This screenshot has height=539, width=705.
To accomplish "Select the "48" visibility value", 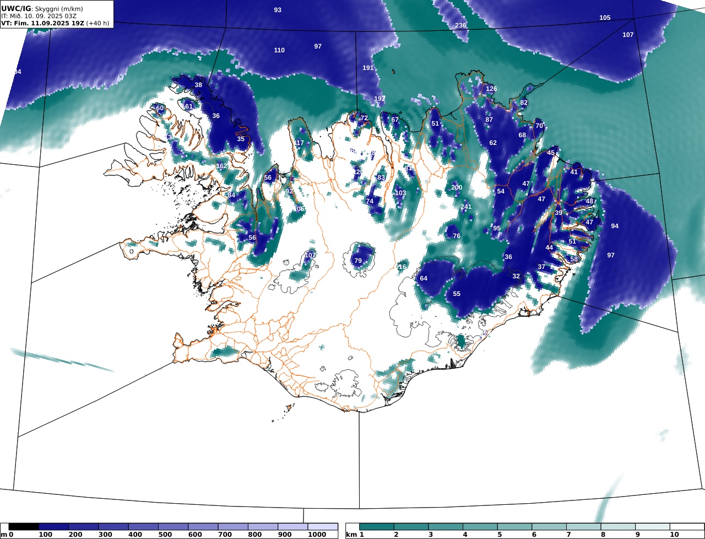I will (589, 201).
